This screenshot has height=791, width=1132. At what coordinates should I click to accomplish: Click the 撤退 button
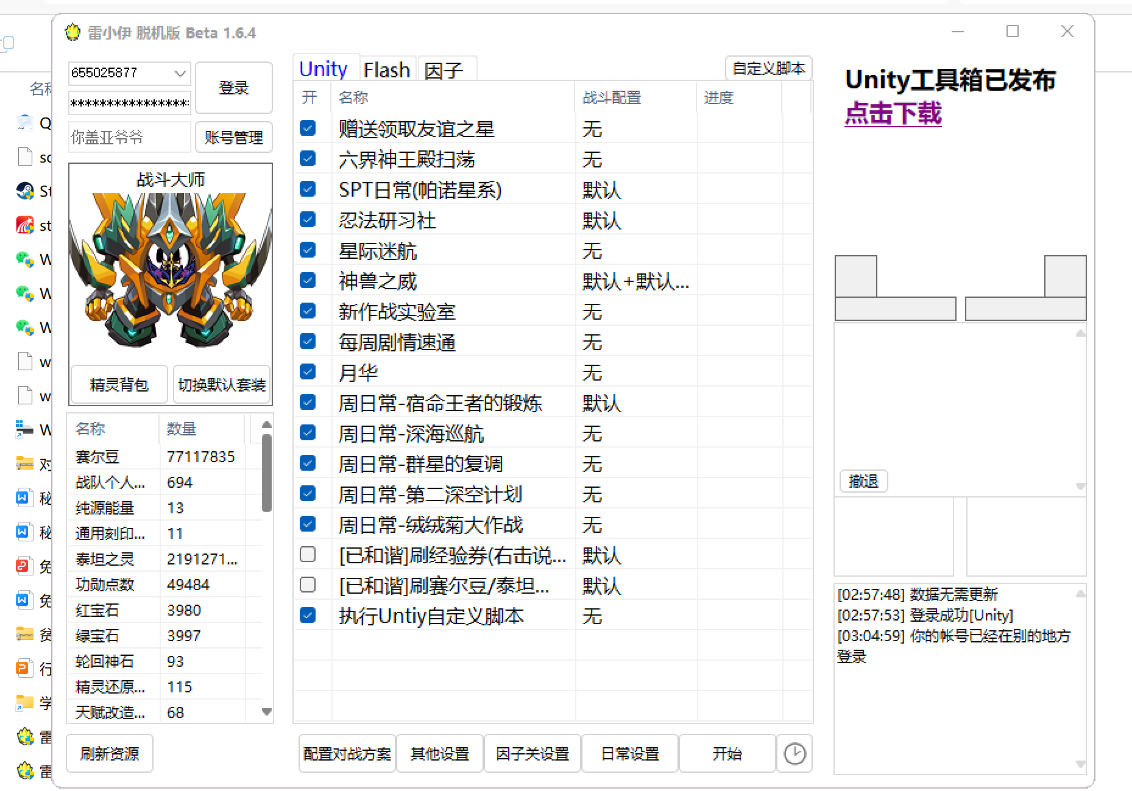(x=863, y=481)
